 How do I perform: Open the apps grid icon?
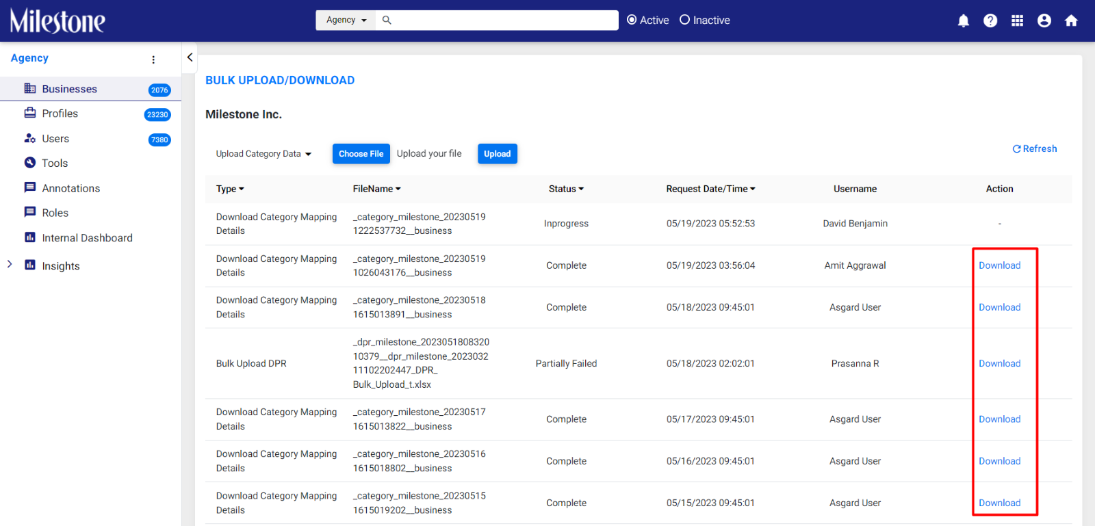1018,21
